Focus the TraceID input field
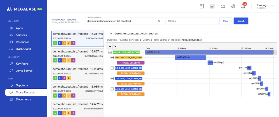279x117 pixels. coord(191,21)
